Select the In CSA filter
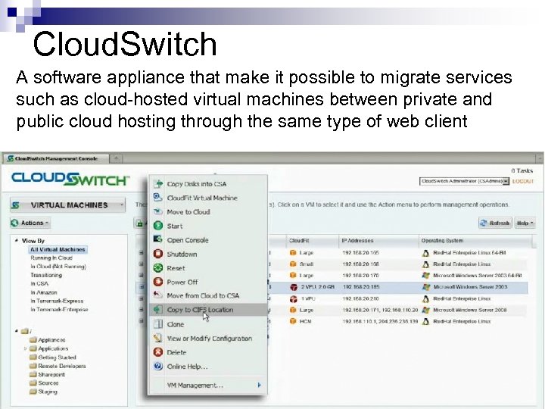The width and height of the screenshot is (545, 409). tap(39, 283)
